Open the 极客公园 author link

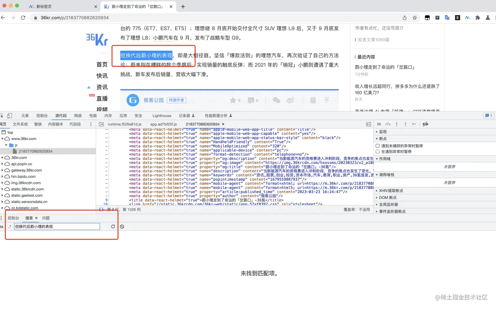(x=154, y=100)
